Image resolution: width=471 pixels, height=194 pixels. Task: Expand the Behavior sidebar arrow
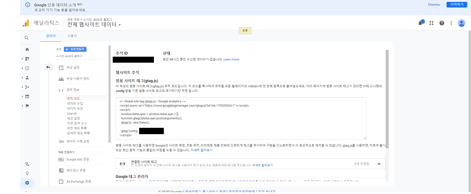point(23,96)
